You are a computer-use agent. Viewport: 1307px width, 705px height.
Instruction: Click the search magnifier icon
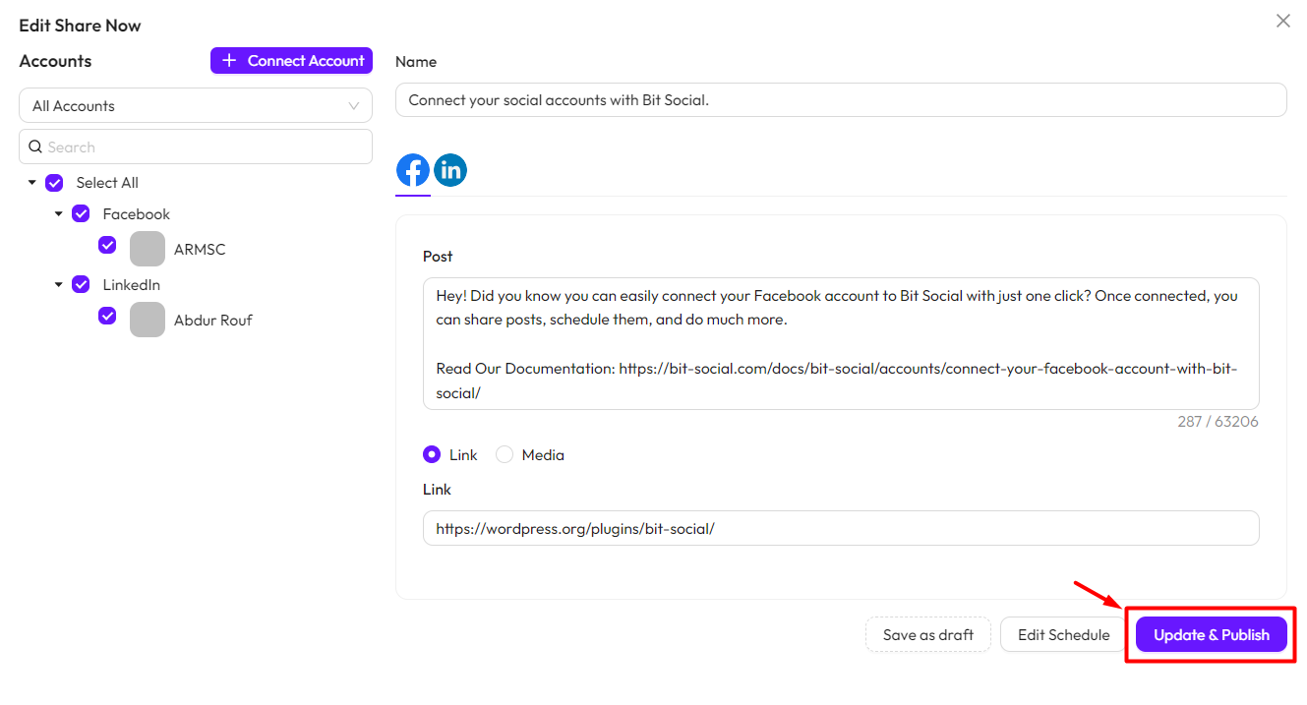(x=35, y=147)
